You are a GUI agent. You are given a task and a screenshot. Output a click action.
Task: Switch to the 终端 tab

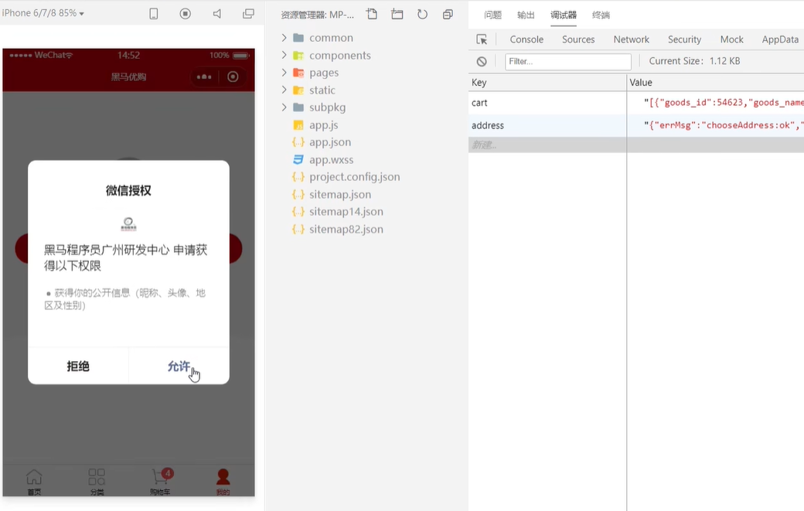[601, 15]
